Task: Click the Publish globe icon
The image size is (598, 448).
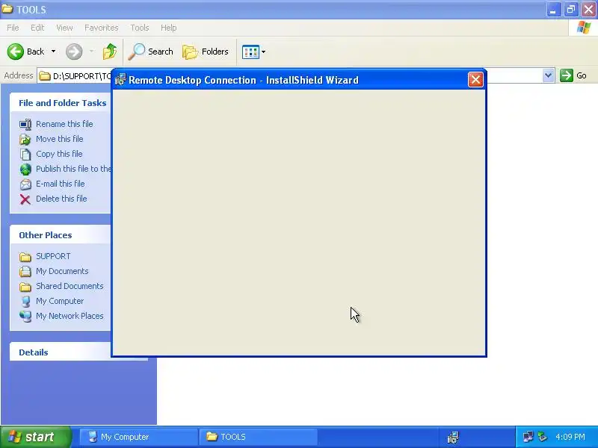Action: [x=25, y=169]
